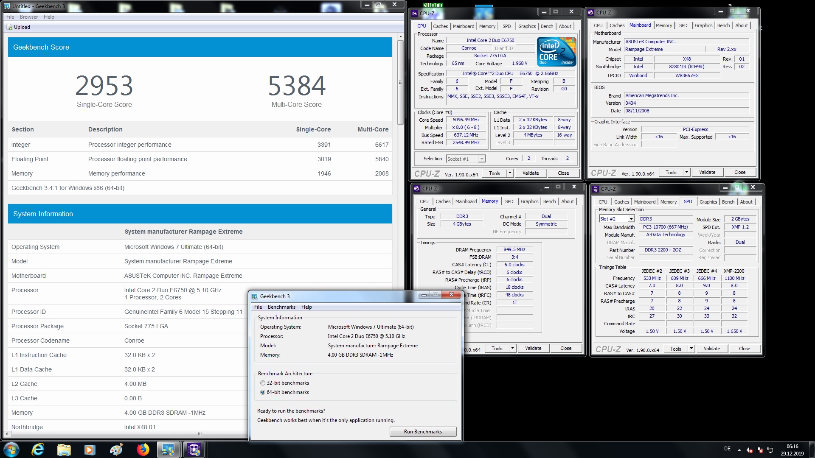Show hidden tray icons arrow
The image size is (815, 458).
coord(739,450)
